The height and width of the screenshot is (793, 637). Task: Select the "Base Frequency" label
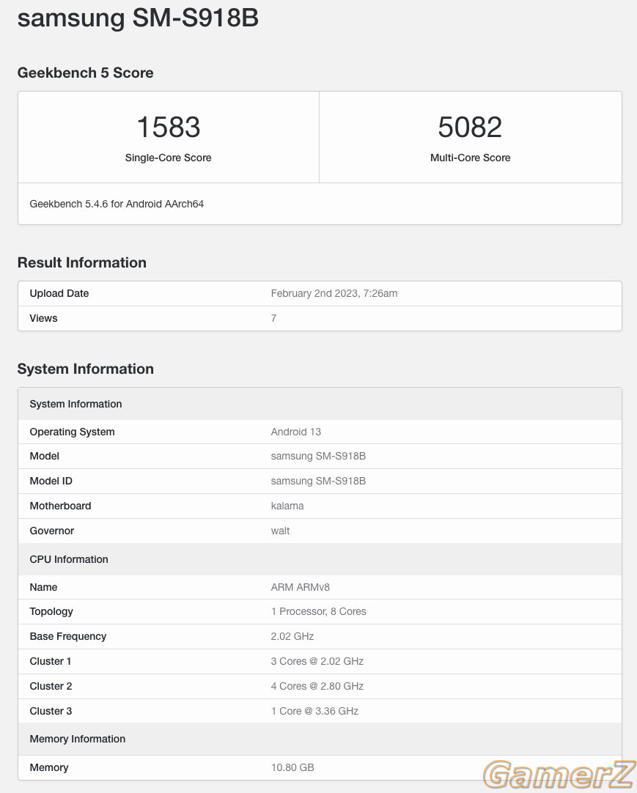[67, 636]
